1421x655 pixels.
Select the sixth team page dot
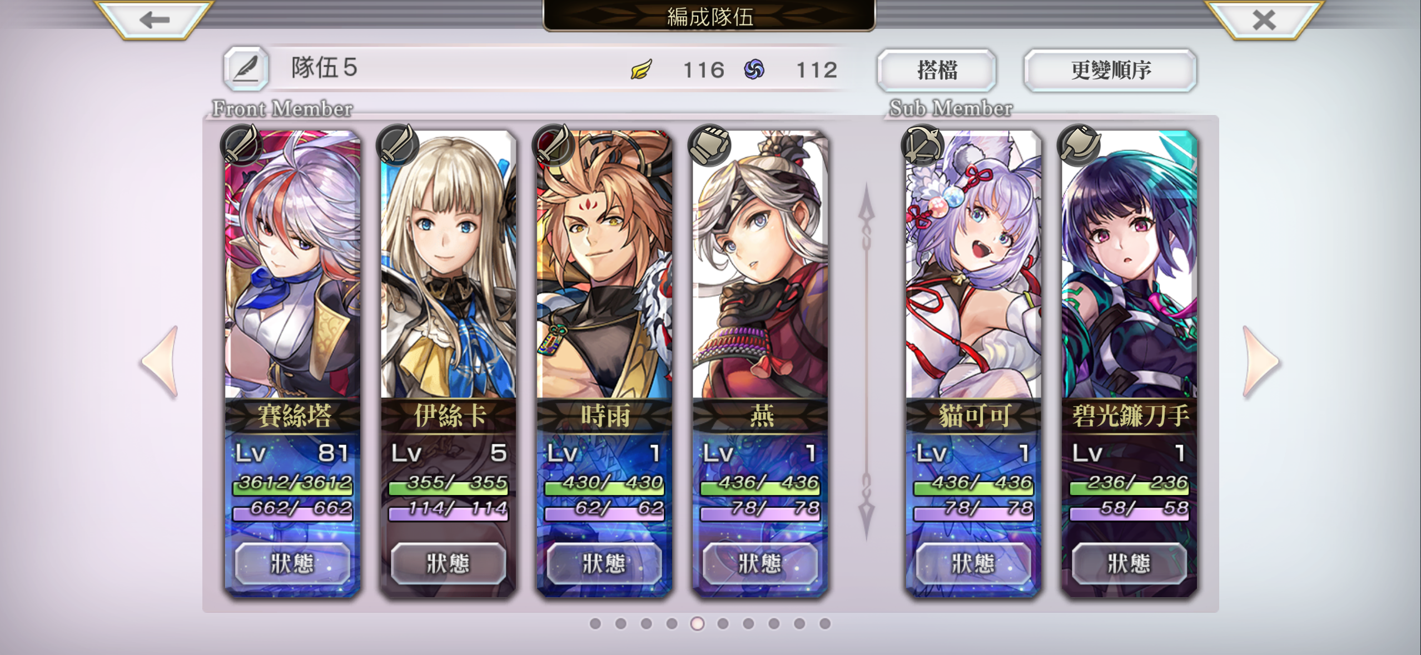coord(723,624)
